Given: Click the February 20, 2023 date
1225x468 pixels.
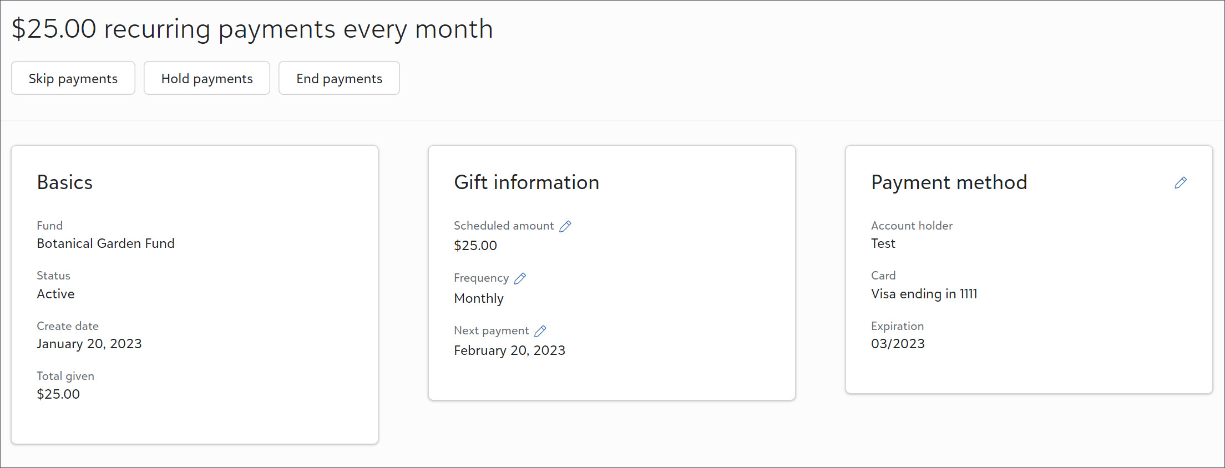Looking at the screenshot, I should tap(509, 350).
